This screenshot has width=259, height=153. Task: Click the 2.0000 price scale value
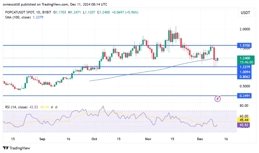(x=245, y=29)
